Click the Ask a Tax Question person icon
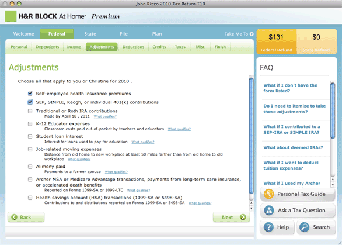 [x=269, y=211]
